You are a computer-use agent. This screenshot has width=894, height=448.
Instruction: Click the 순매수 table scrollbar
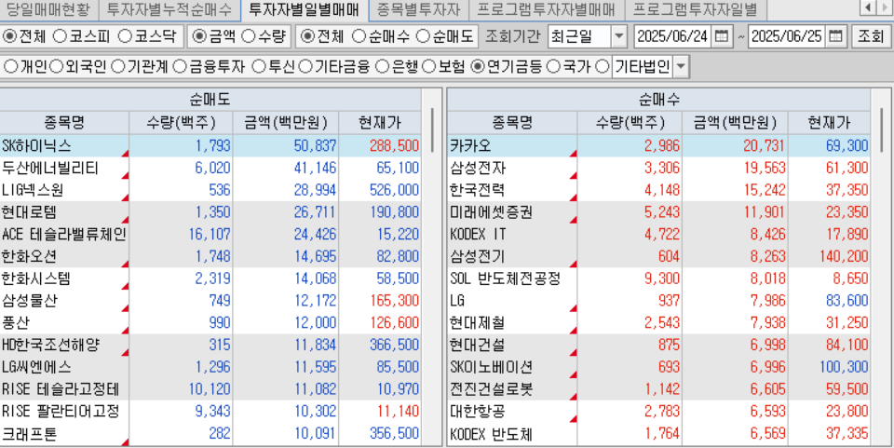tap(882, 129)
